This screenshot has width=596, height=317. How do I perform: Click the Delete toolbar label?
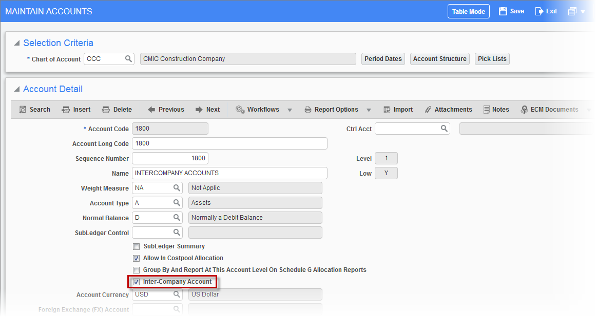coord(122,110)
